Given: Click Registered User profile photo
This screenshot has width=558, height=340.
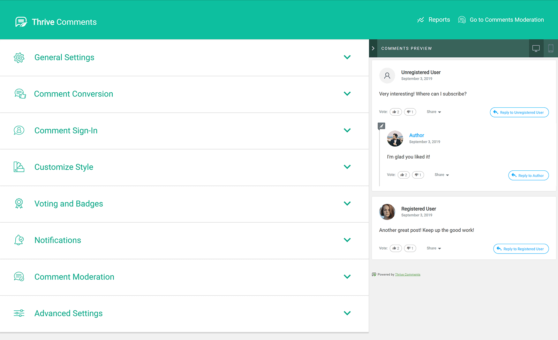Looking at the screenshot, I should point(387,212).
